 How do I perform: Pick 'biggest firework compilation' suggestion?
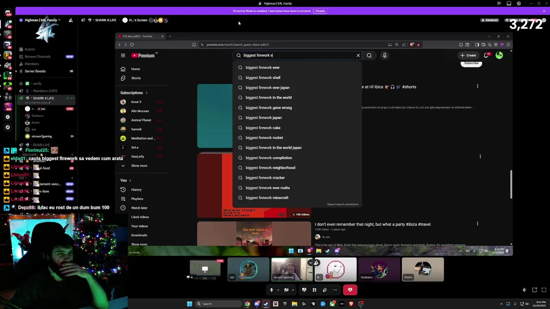pyautogui.click(x=297, y=158)
